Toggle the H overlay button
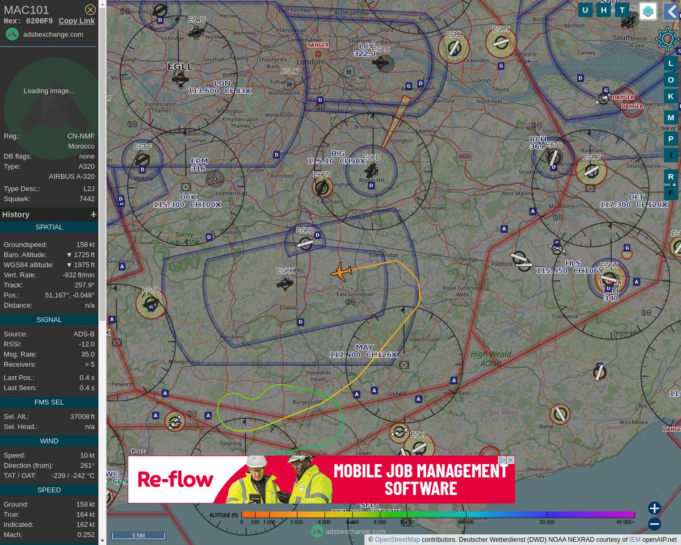The width and height of the screenshot is (681, 545). pyautogui.click(x=603, y=10)
